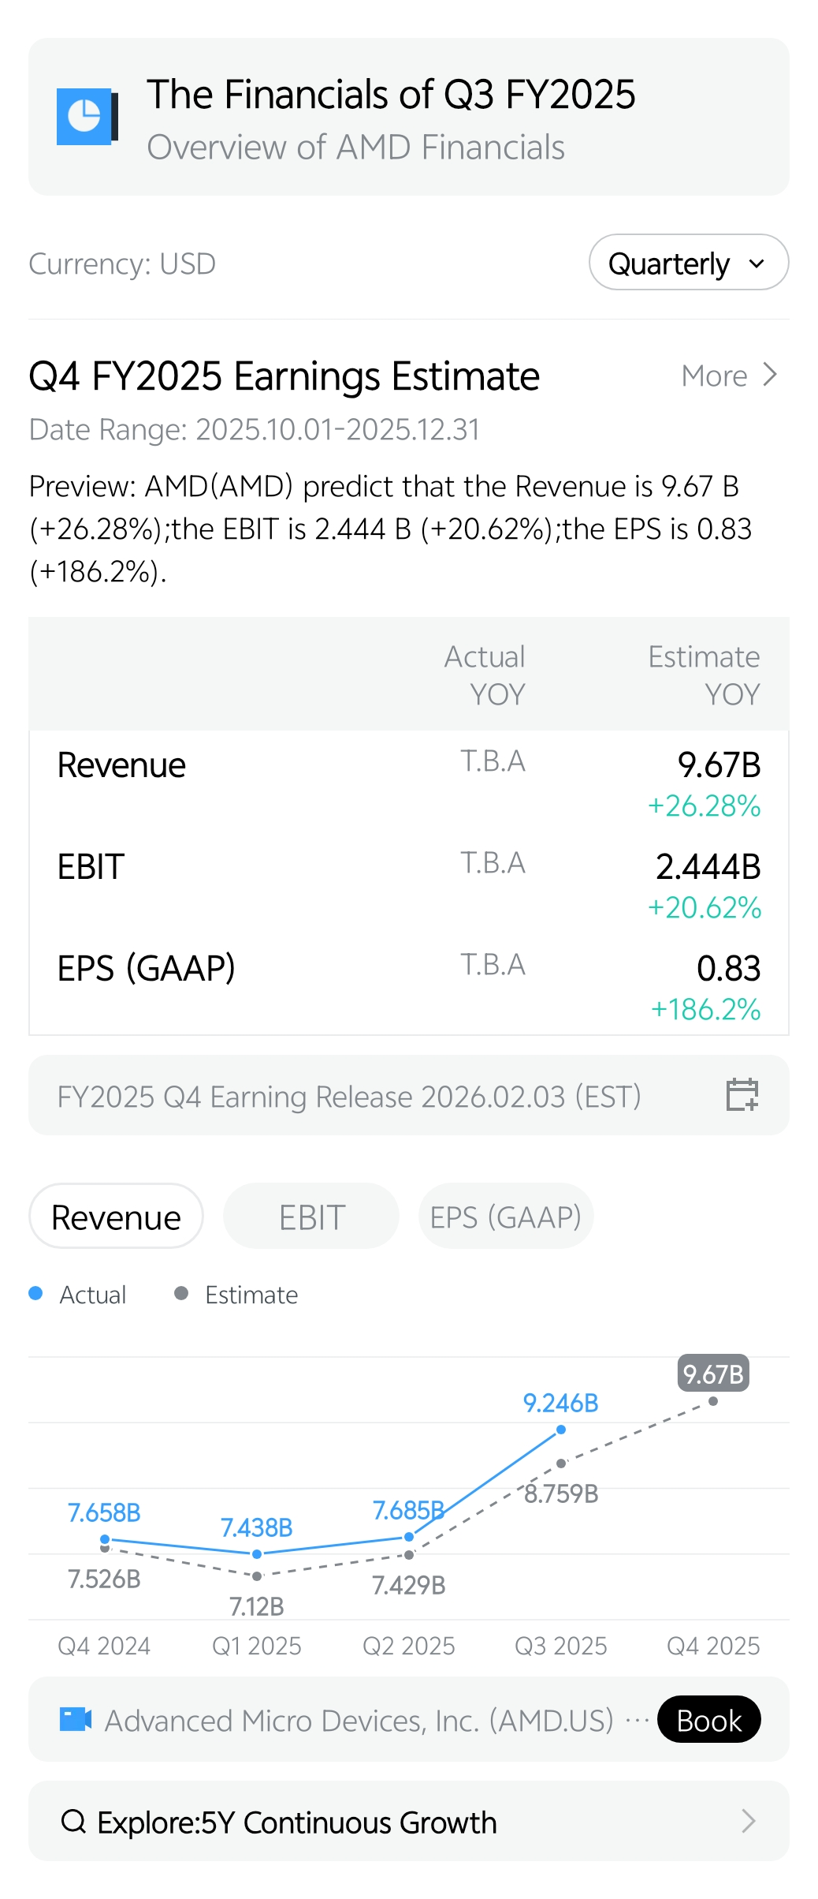Switch to the EPS (GAAP) tab
Screen dimensions: 818x1899
[505, 1217]
